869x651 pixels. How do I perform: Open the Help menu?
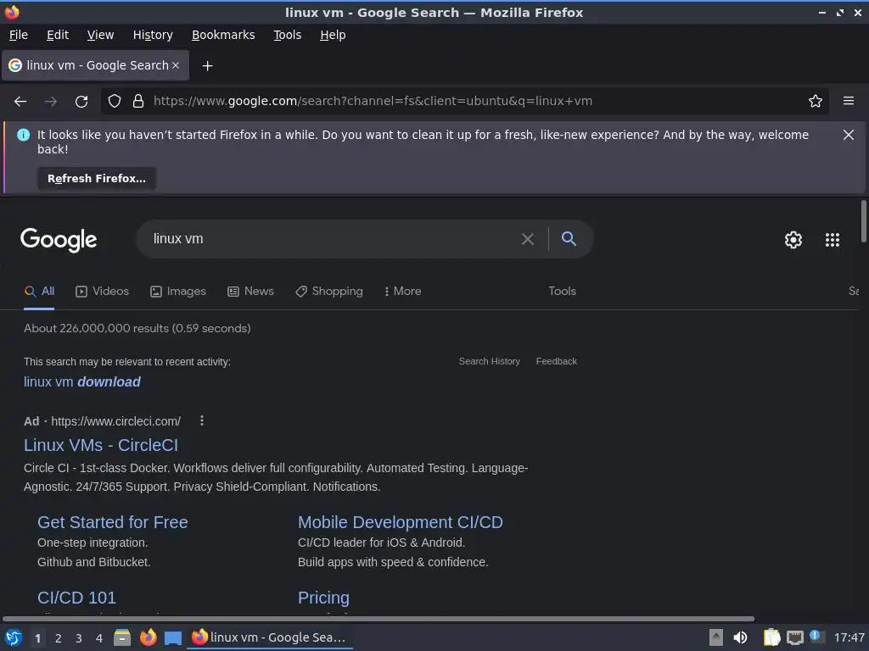tap(333, 35)
